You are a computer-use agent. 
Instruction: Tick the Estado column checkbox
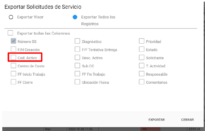coord(141,49)
